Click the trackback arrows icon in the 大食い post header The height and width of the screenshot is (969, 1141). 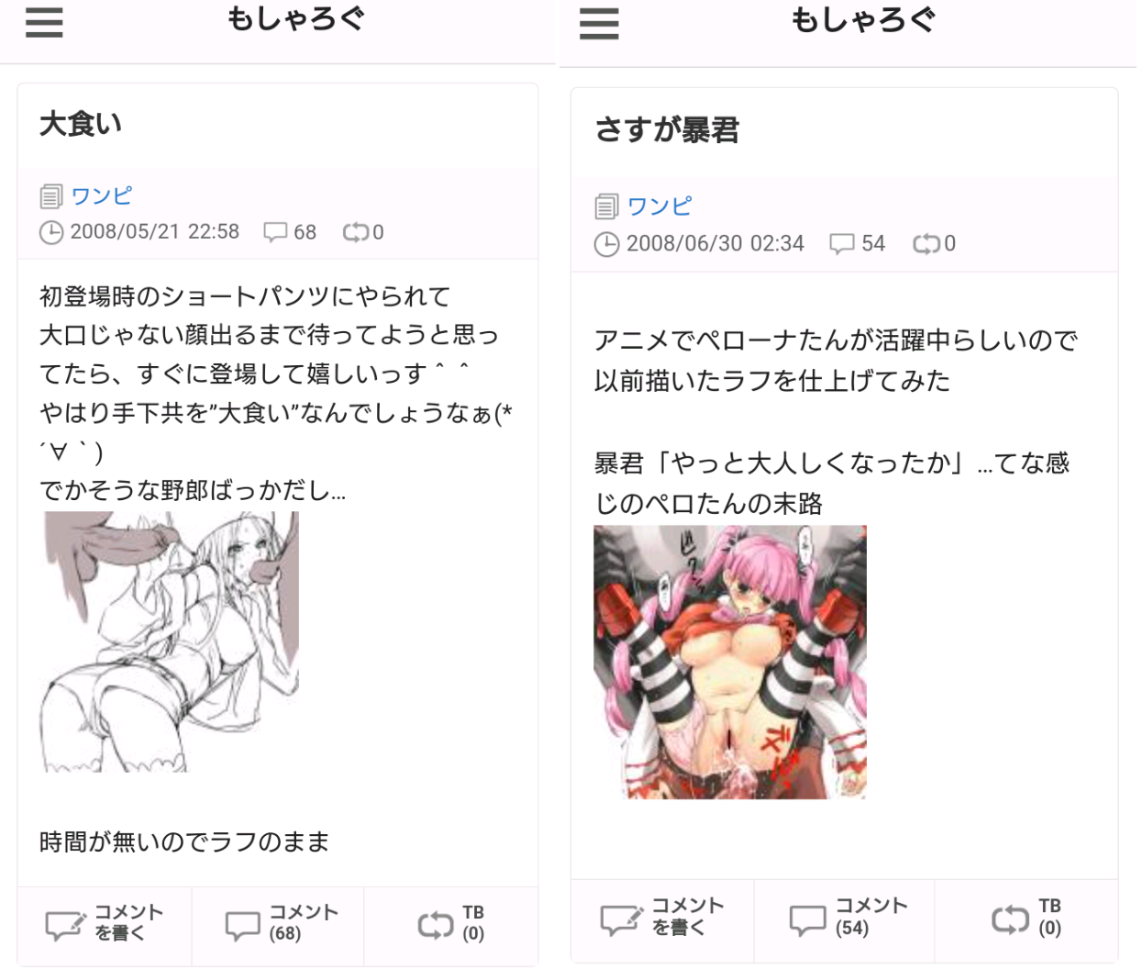[355, 232]
